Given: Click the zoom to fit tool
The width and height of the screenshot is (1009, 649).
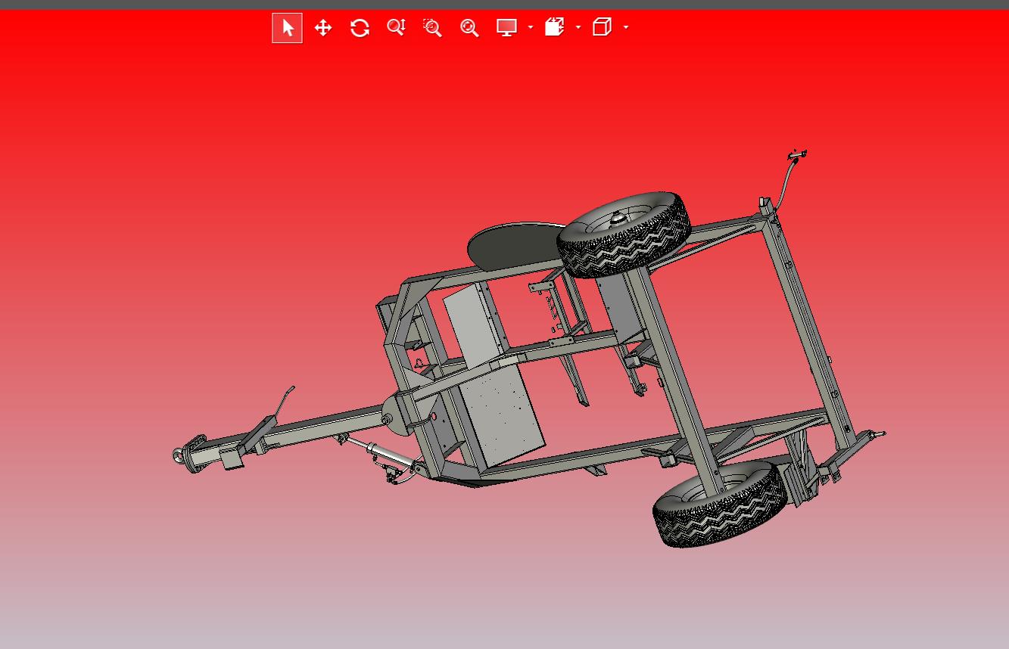Looking at the screenshot, I should (x=469, y=28).
